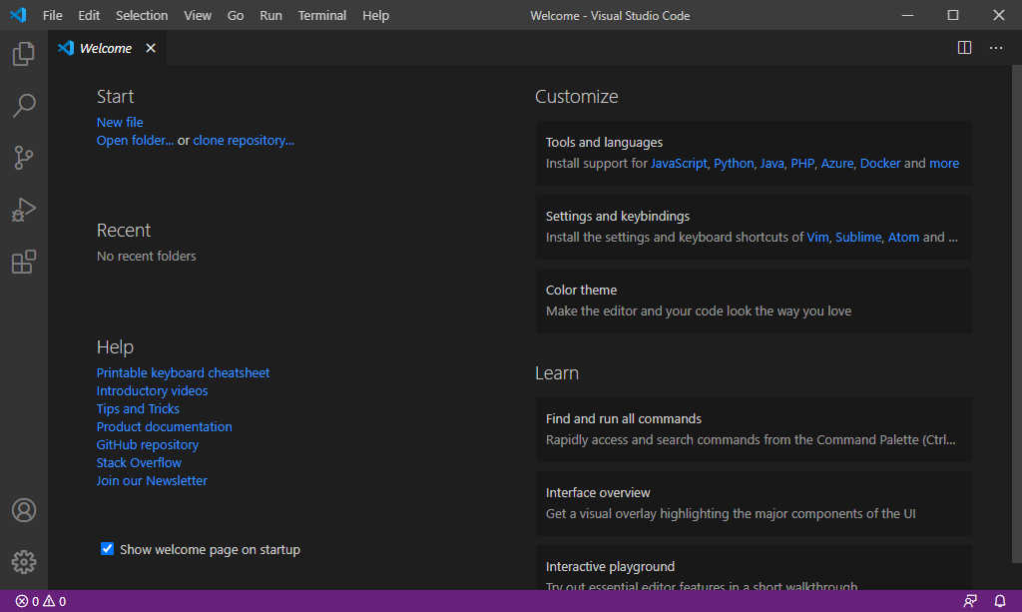Install Python language support link

(x=734, y=163)
